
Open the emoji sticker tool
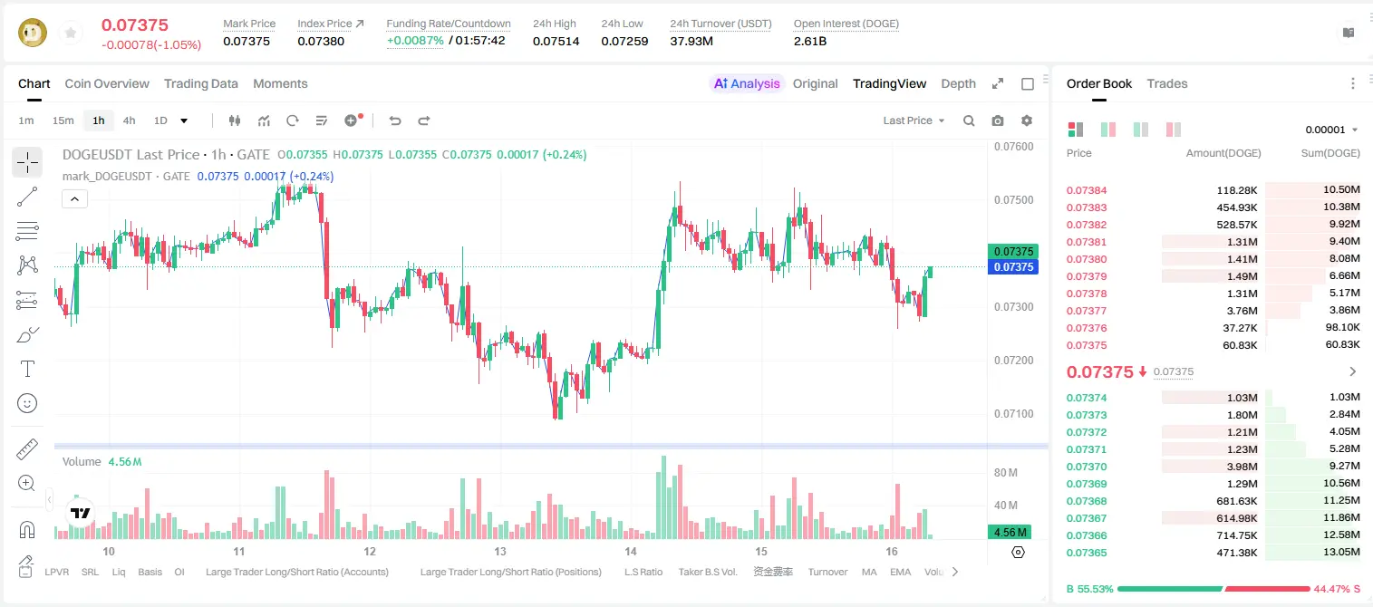pos(27,403)
